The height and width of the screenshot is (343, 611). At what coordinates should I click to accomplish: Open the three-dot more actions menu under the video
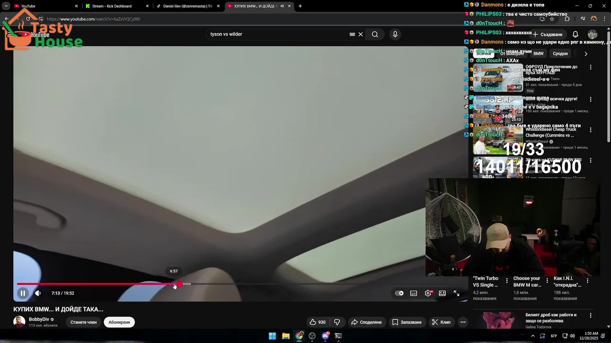tap(463, 322)
